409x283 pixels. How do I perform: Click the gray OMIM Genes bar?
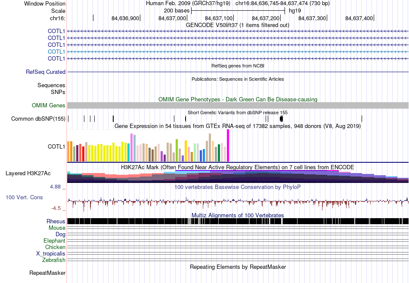pos(238,105)
